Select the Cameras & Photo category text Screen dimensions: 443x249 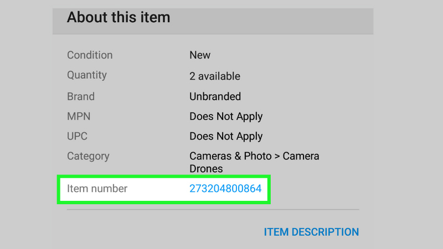pos(230,156)
